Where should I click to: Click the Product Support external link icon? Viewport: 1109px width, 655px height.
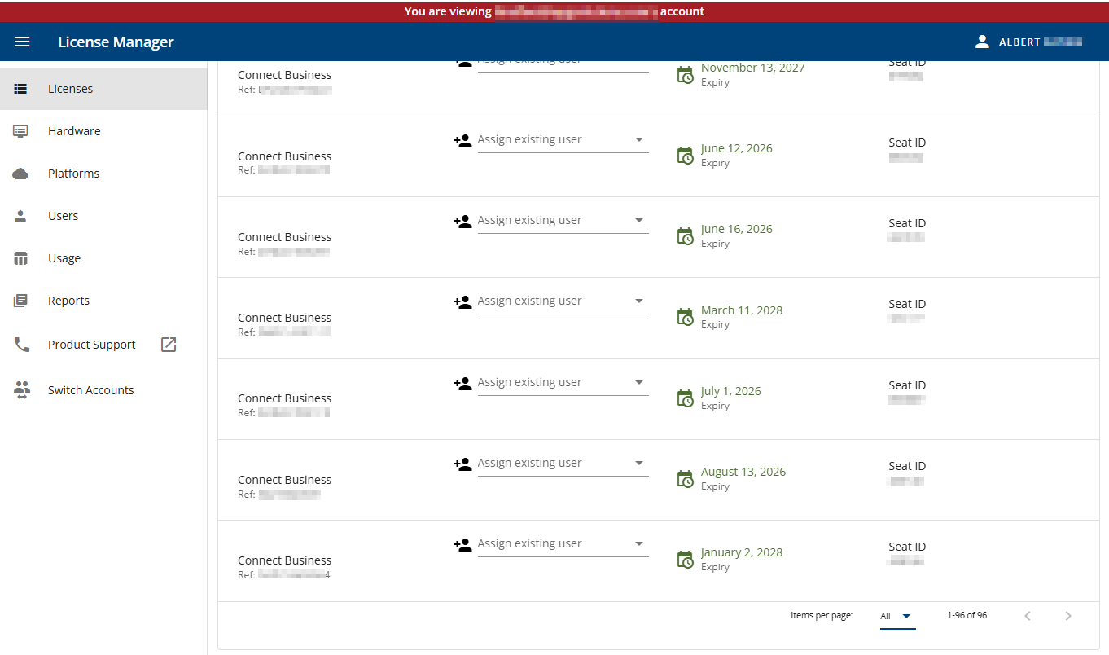pyautogui.click(x=169, y=345)
